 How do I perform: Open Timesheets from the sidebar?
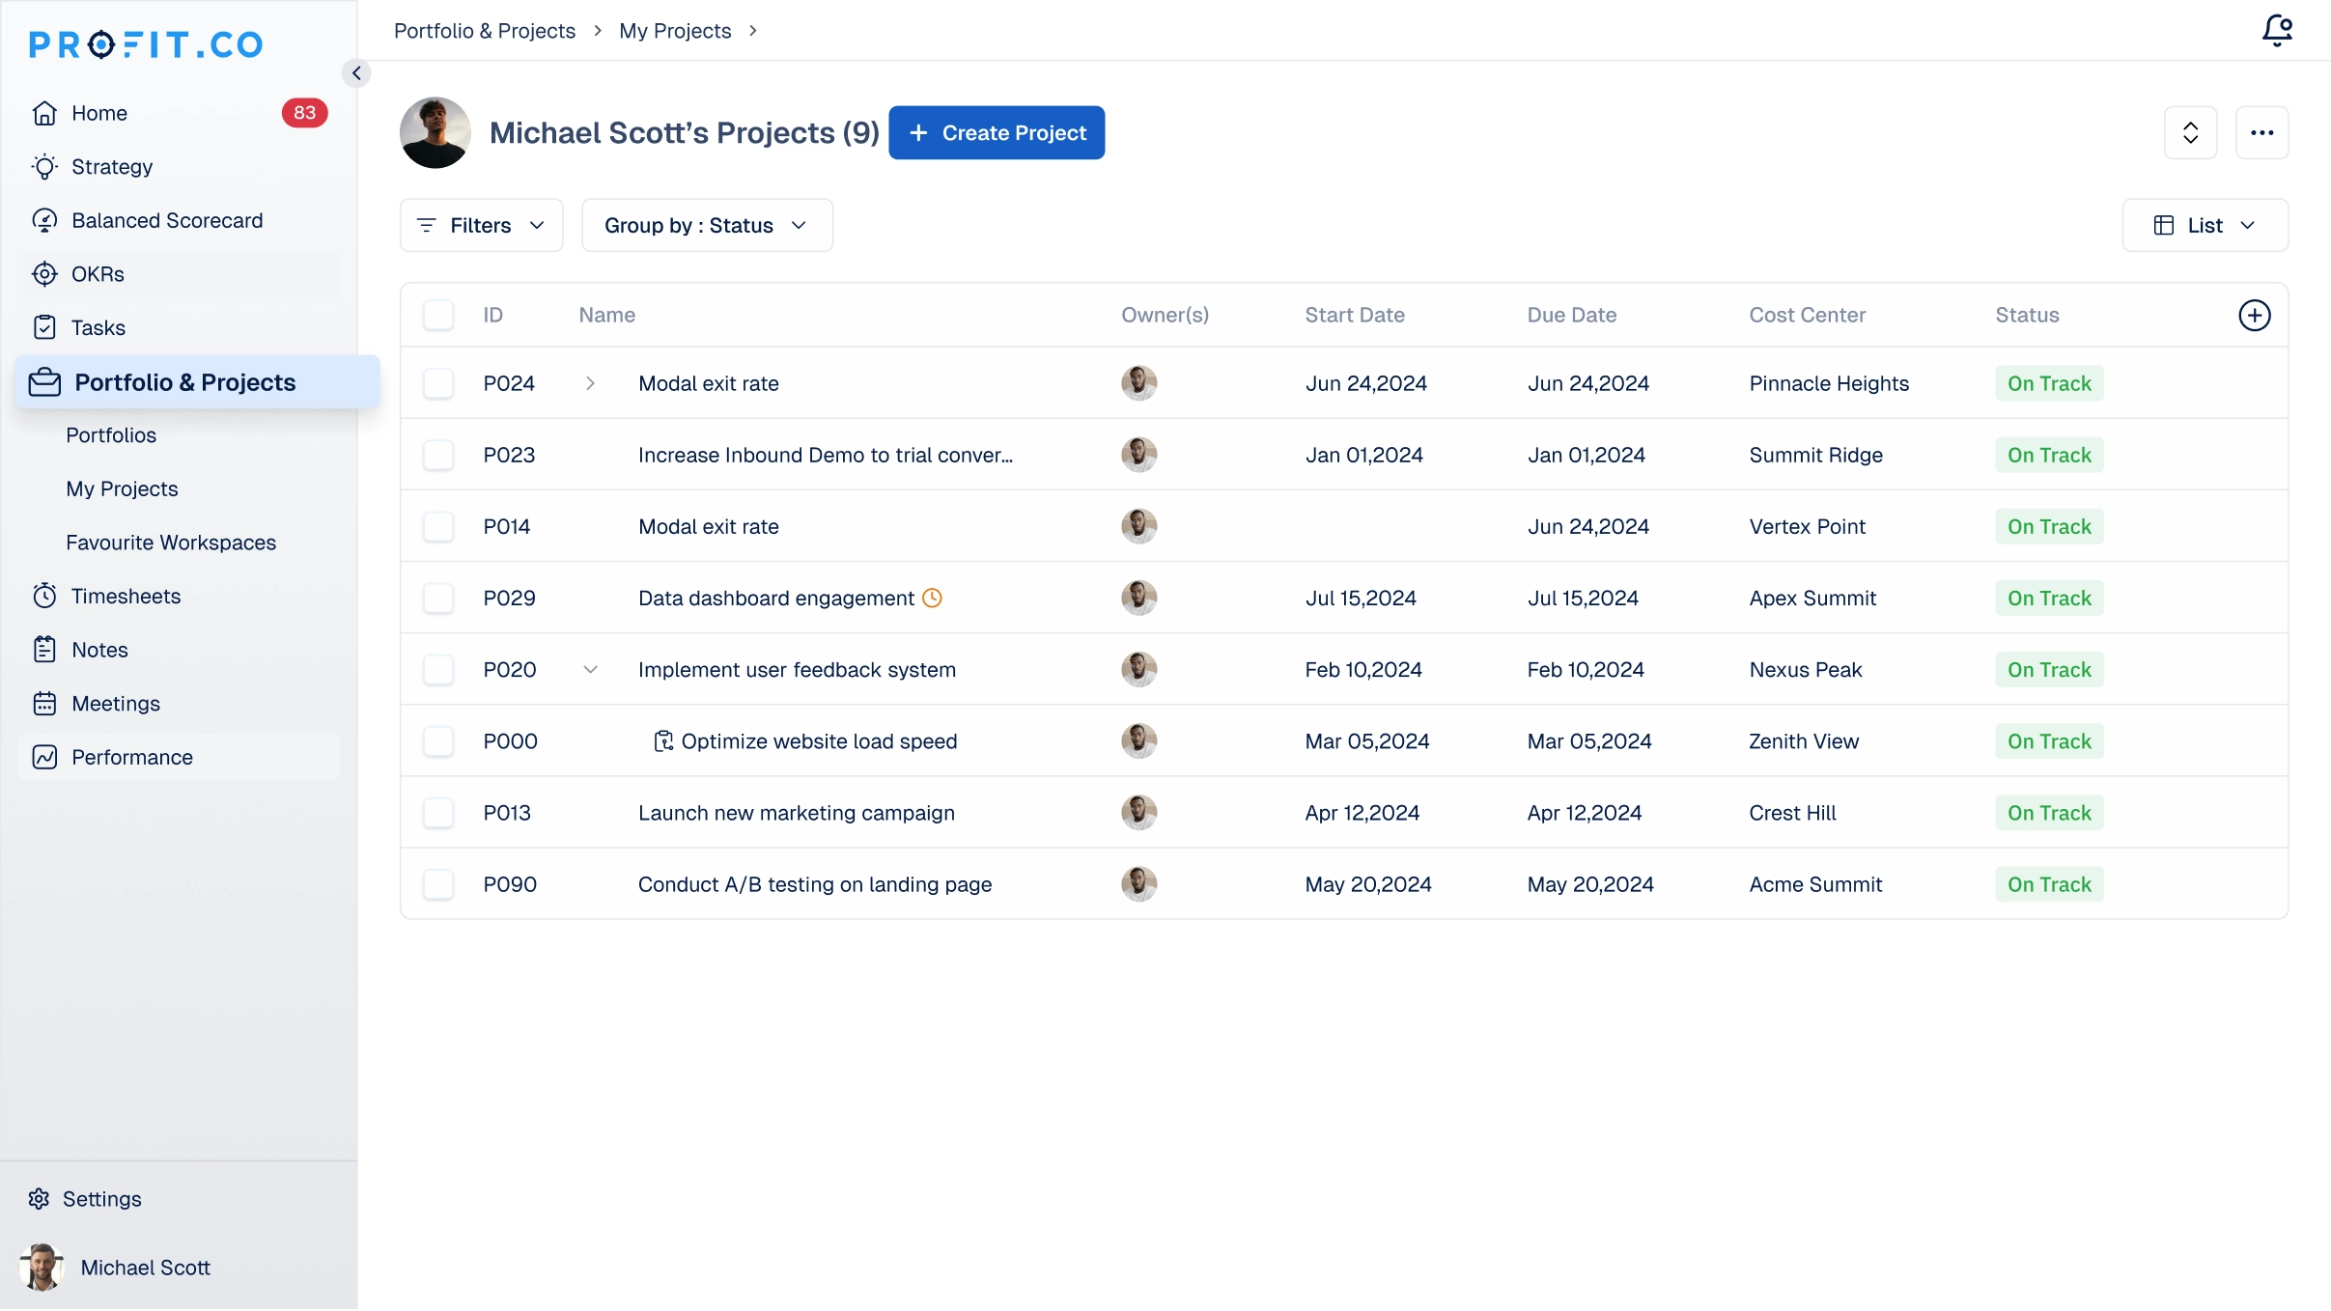(126, 597)
